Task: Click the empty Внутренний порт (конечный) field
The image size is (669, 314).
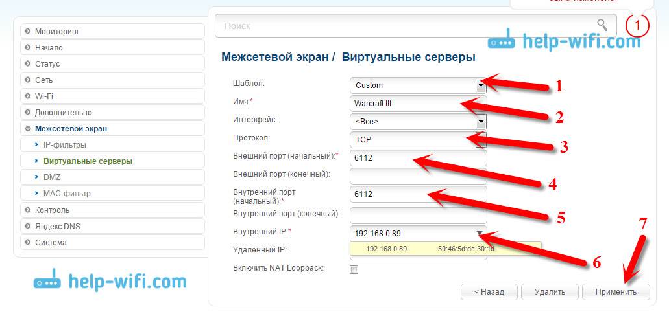Action: pyautogui.click(x=418, y=216)
